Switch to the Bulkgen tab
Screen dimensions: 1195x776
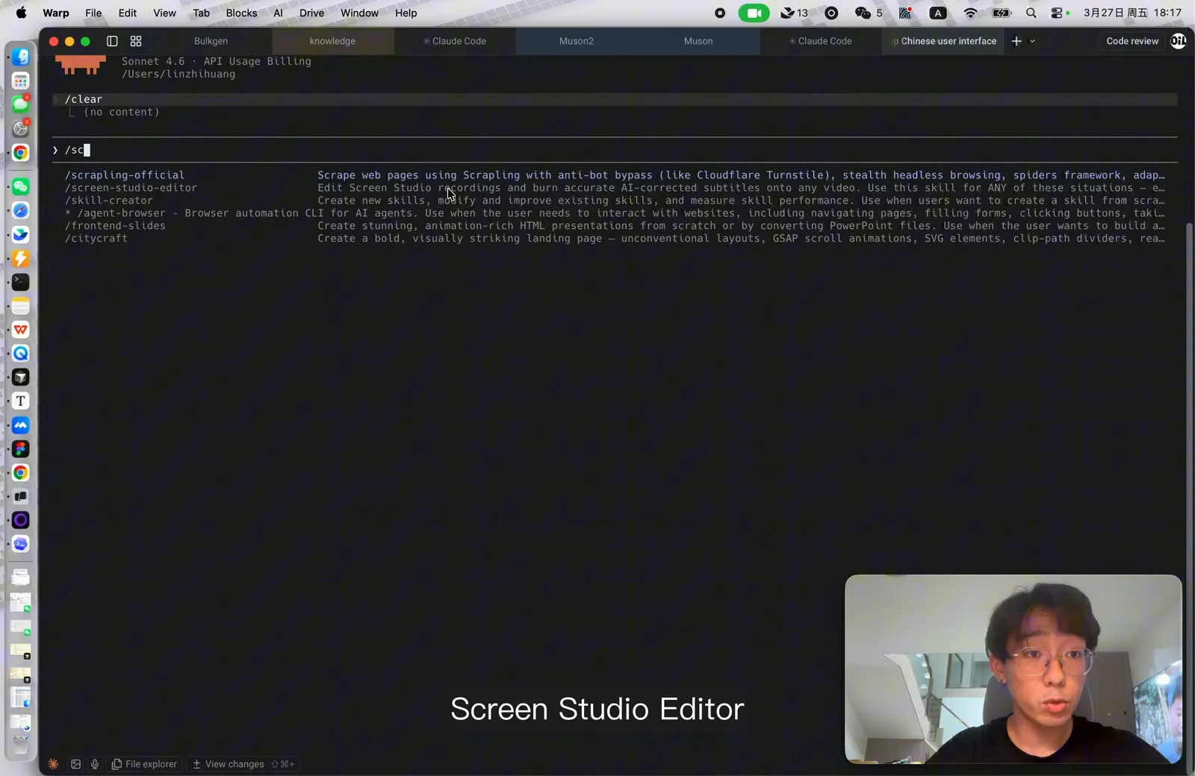click(211, 41)
